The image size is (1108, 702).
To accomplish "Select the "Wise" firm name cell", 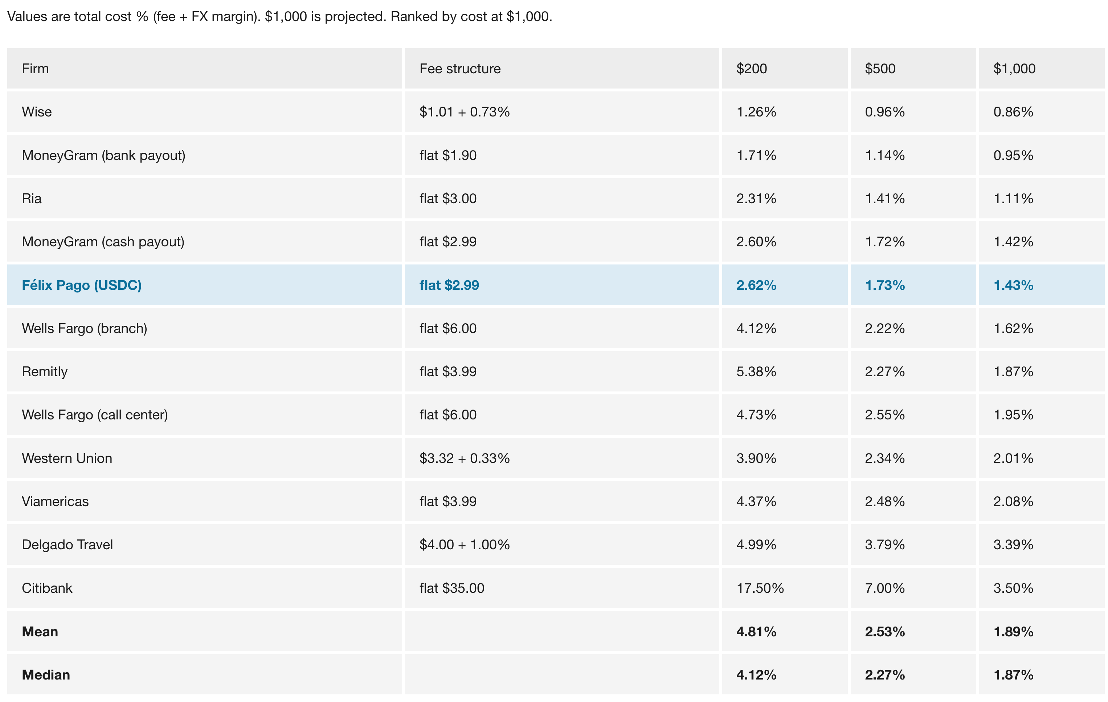I will tap(205, 112).
